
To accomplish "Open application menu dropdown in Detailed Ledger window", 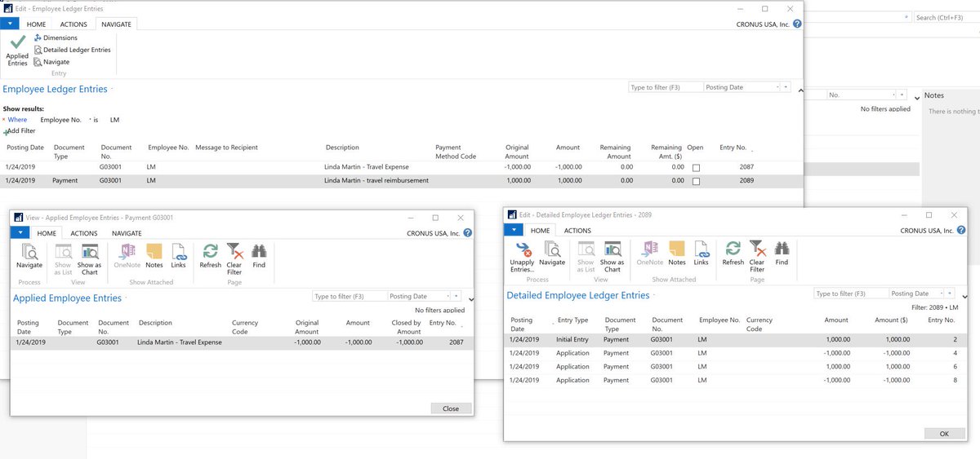I will 514,231.
